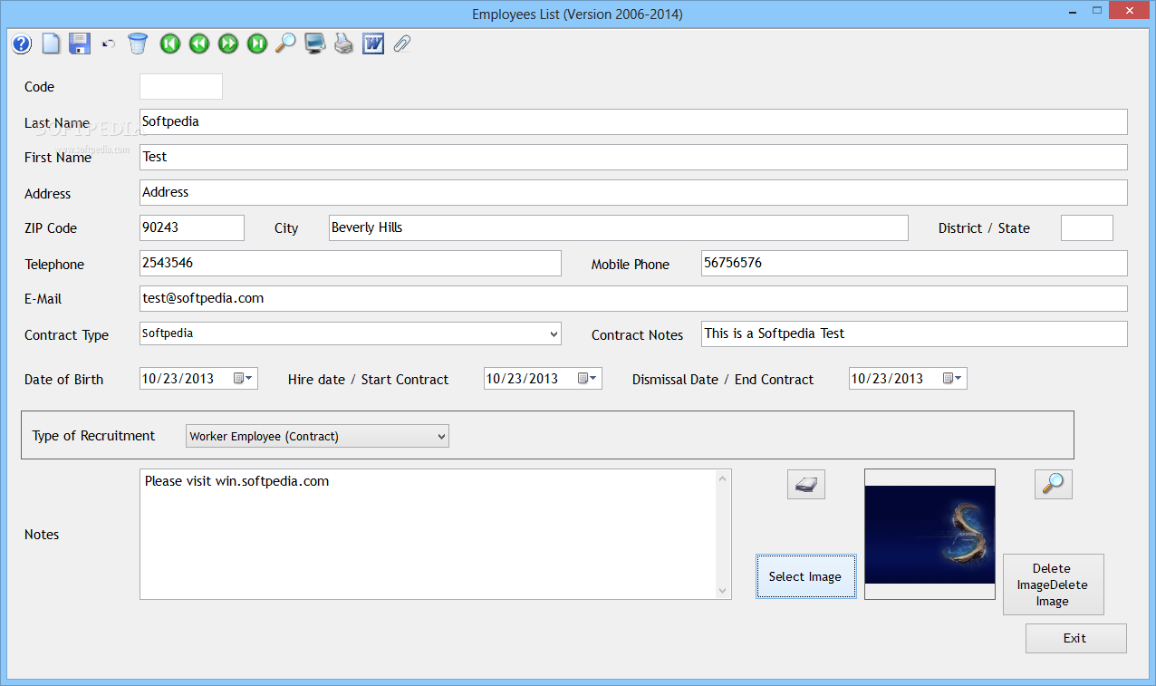Click inside the Notes text area
Image resolution: width=1156 pixels, height=686 pixels.
(428, 534)
